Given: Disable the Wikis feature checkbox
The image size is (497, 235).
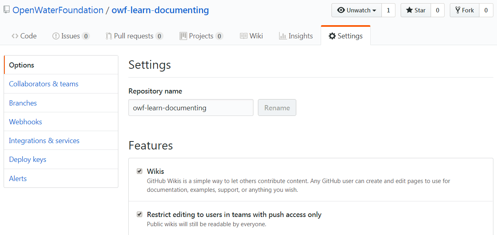Looking at the screenshot, I should [140, 171].
